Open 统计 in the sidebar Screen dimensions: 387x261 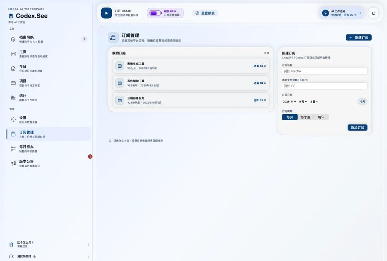click(48, 98)
